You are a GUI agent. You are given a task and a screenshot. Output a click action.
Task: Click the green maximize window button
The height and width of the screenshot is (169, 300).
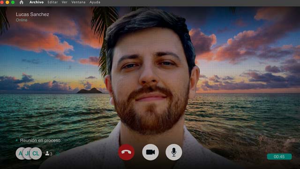pos(13,2)
